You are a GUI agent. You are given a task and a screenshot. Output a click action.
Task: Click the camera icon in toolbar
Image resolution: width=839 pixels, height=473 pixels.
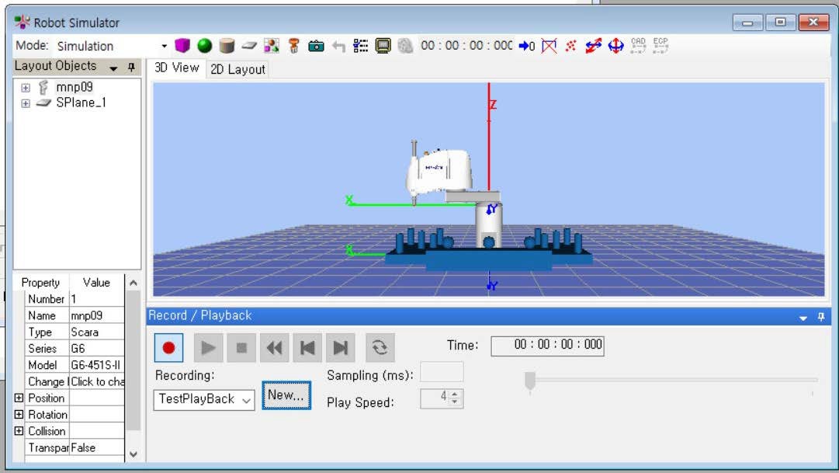pos(316,46)
